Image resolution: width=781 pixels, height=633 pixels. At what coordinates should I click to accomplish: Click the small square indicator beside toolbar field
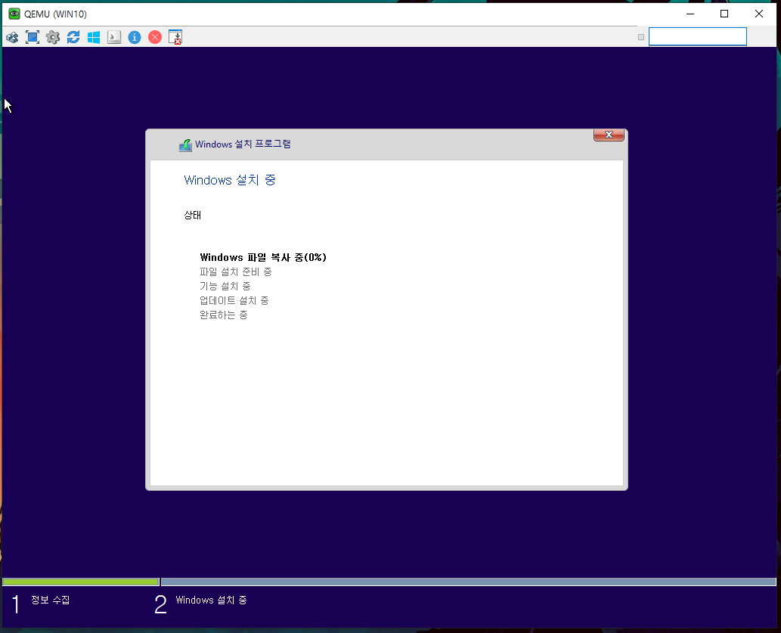(x=641, y=37)
